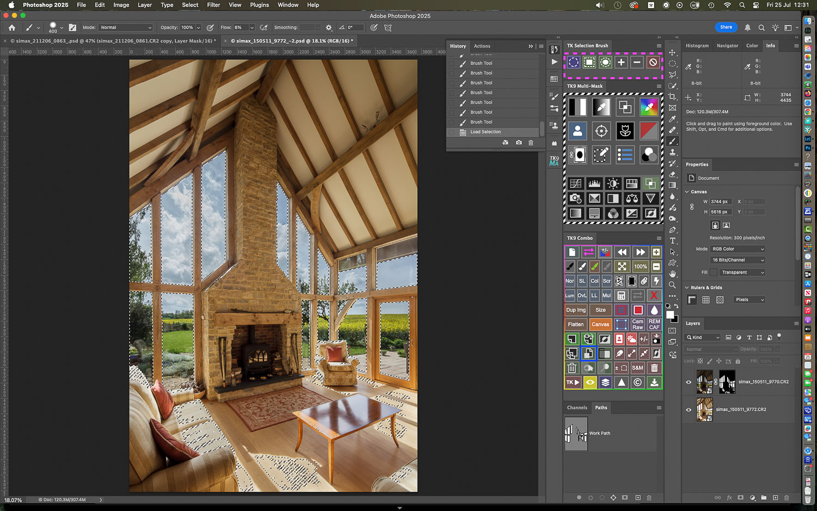817x511 pixels.
Task: Click the Dup Img button
Action: [576, 310]
